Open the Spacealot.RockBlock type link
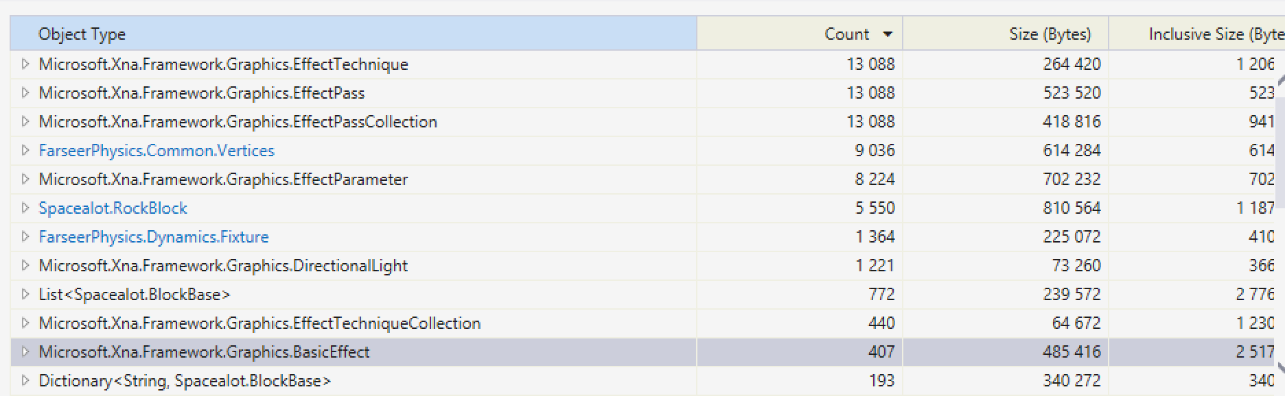 (x=113, y=208)
